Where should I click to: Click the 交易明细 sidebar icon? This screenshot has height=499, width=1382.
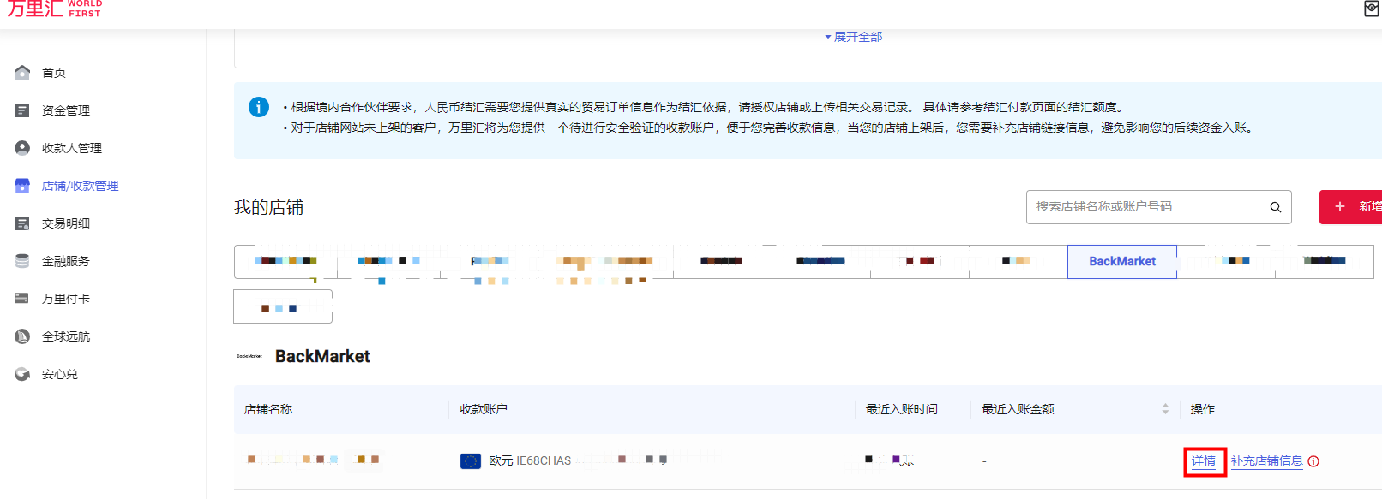coord(22,223)
